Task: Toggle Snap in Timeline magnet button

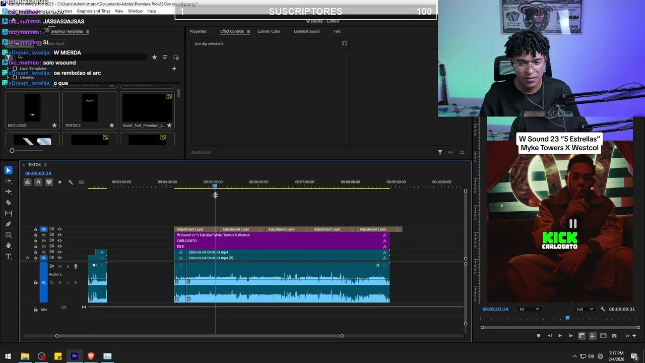Action: 38,182
